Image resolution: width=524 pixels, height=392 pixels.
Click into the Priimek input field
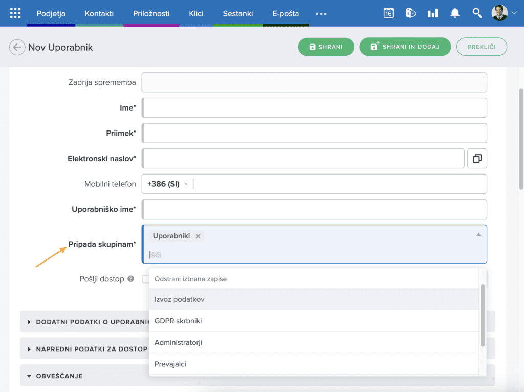point(314,133)
